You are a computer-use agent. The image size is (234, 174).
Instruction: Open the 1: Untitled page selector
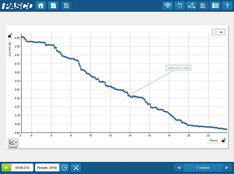(203, 168)
